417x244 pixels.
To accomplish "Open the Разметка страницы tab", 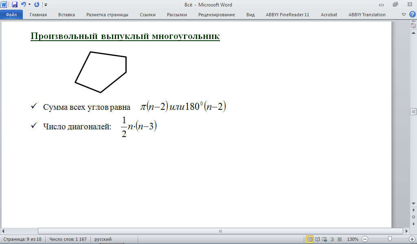I will click(107, 15).
